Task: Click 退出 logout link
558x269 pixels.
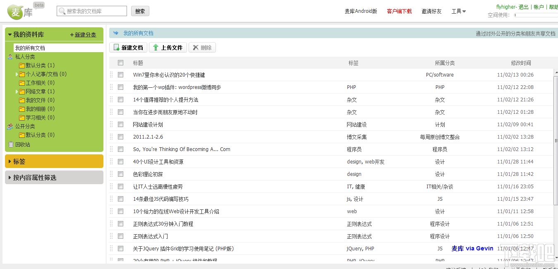Action: 524,7
